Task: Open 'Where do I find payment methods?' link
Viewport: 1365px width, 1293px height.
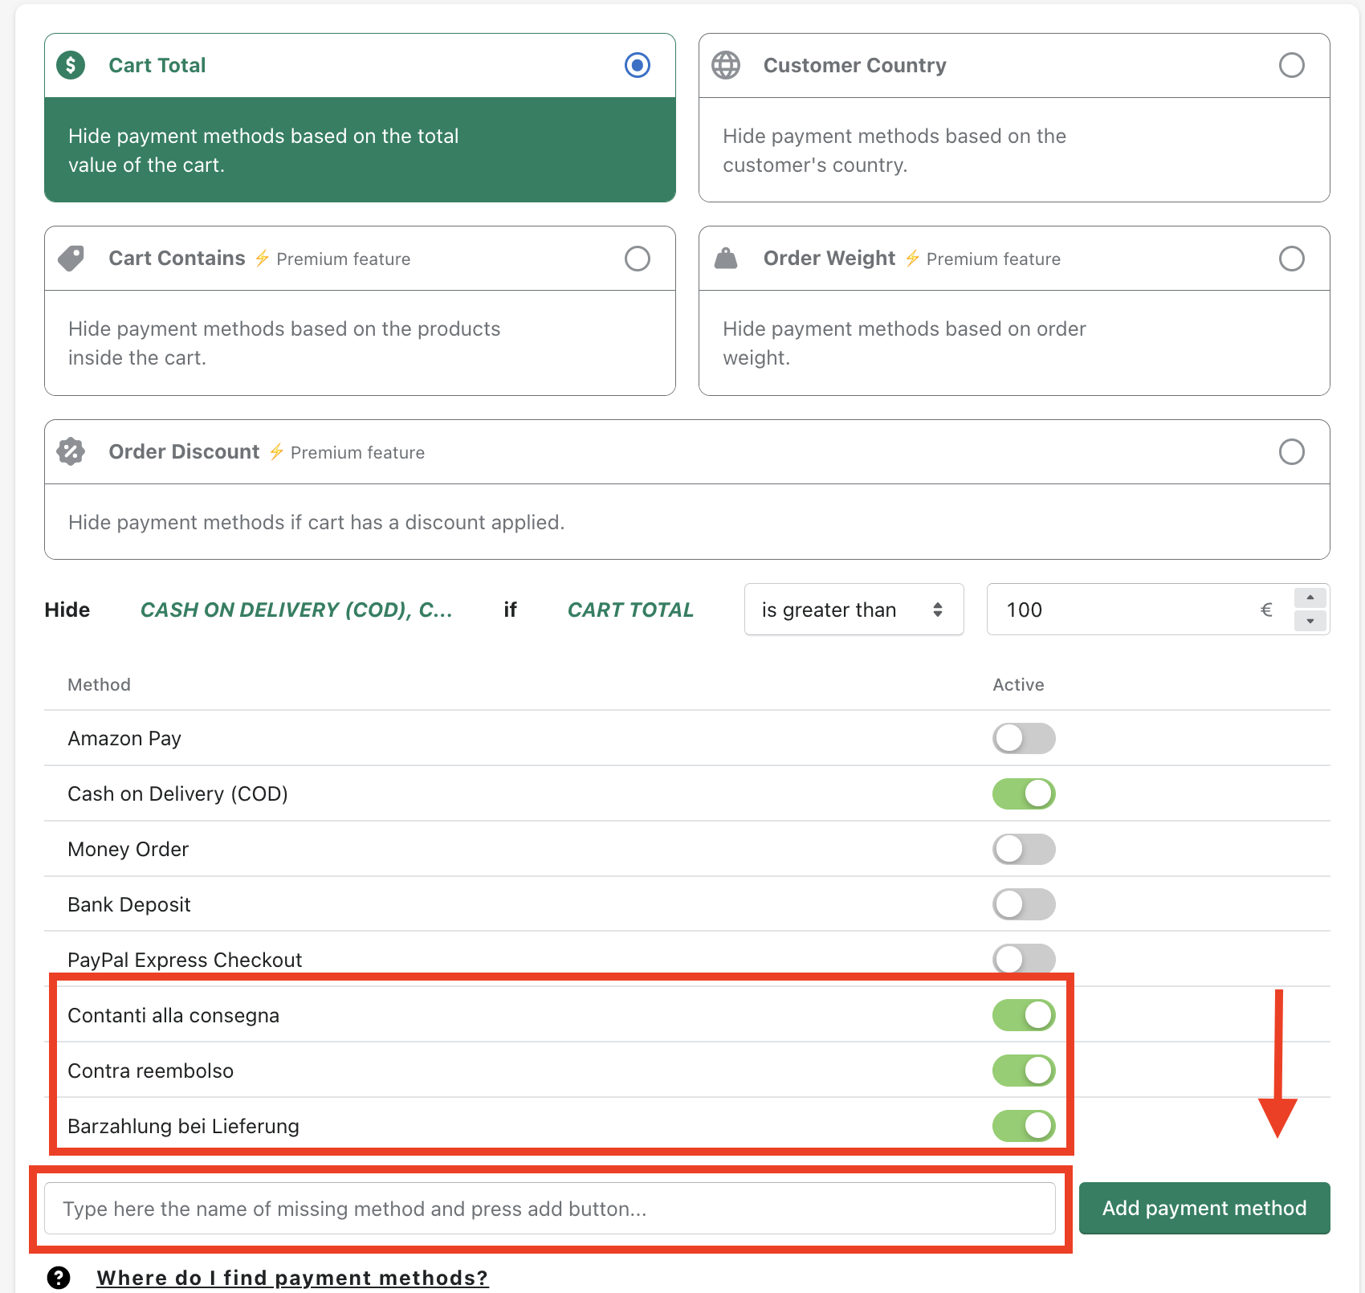Action: 292,1277
